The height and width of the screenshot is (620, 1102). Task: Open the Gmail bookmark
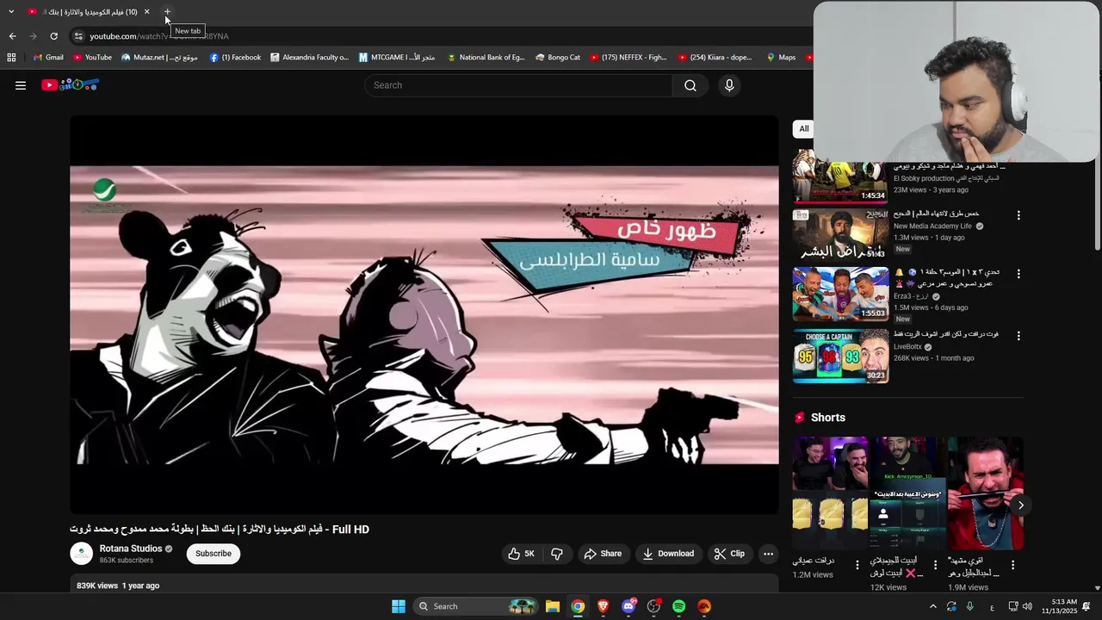tap(47, 58)
